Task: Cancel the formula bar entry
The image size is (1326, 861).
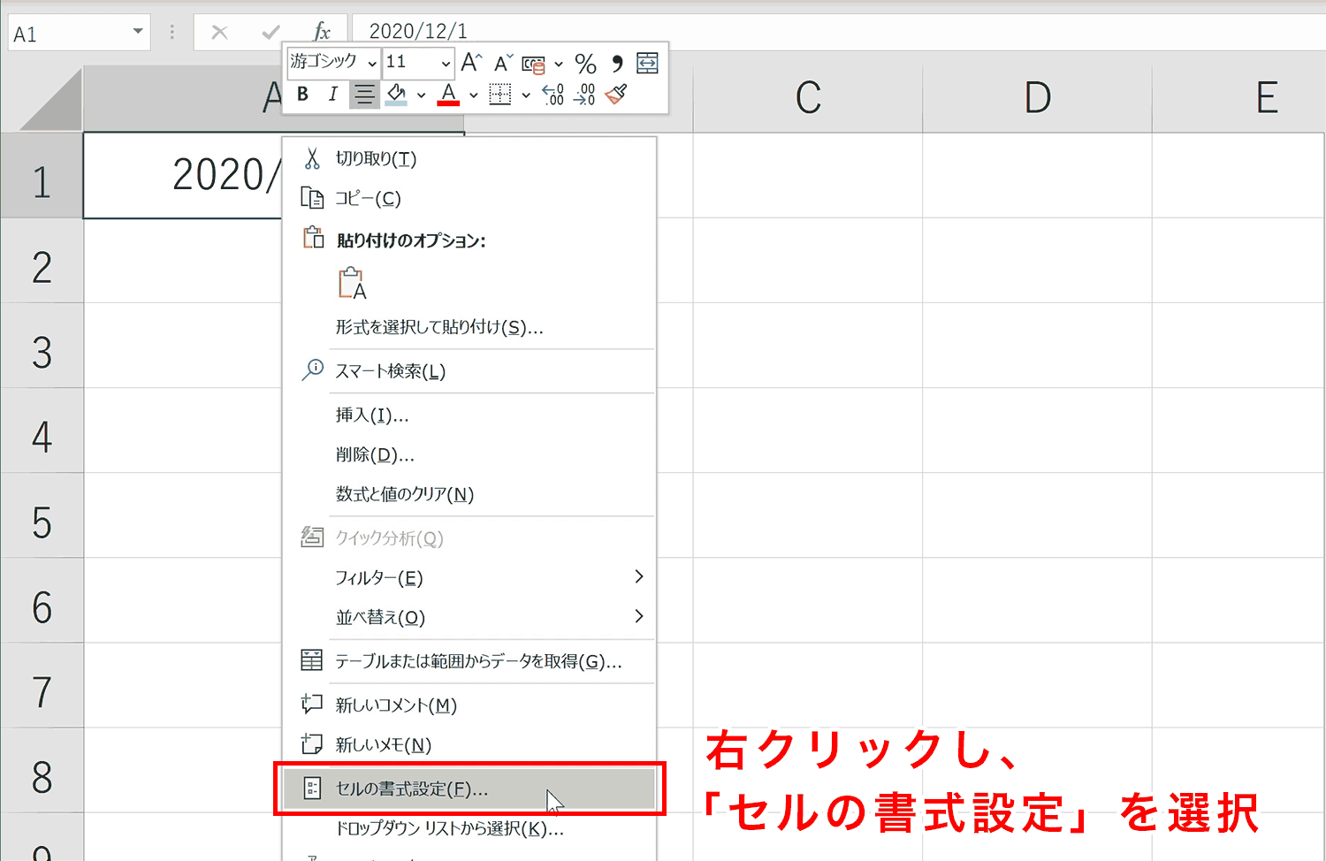Action: point(220,33)
